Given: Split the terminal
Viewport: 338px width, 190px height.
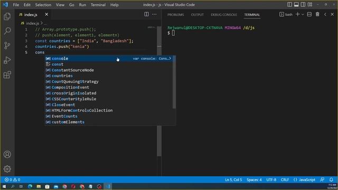Looking at the screenshot, I should tap(309, 14).
